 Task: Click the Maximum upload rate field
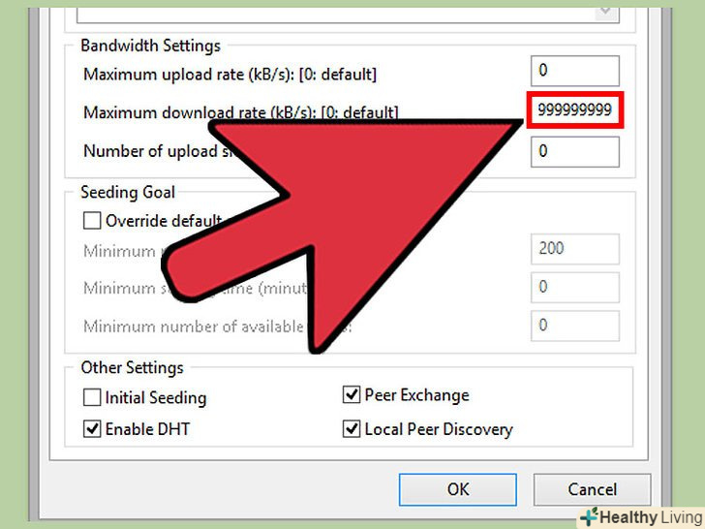[574, 71]
